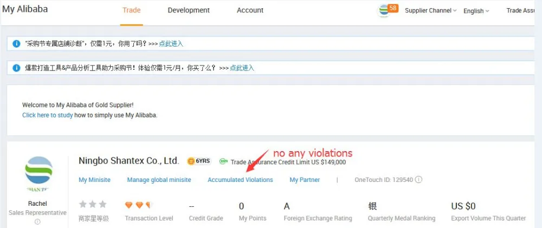
Task: Click the info icon next to OneTouch ID
Action: [418, 180]
